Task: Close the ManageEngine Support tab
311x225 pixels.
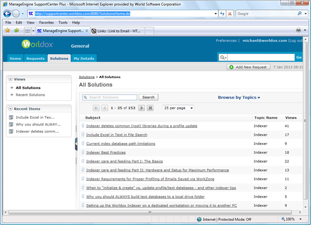Action: pos(86,31)
